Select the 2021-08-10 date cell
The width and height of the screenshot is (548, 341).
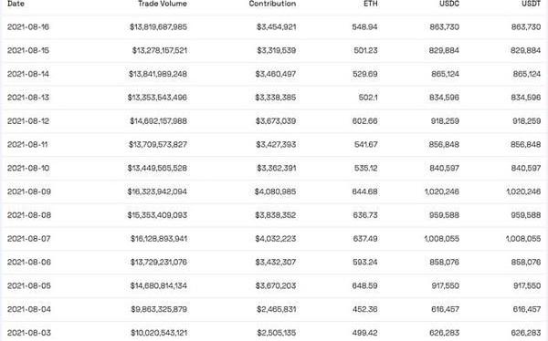[28, 169]
